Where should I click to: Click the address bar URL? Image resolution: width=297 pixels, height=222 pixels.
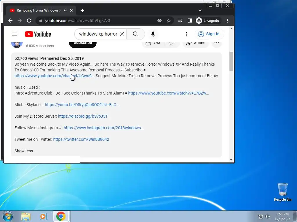(x=77, y=21)
